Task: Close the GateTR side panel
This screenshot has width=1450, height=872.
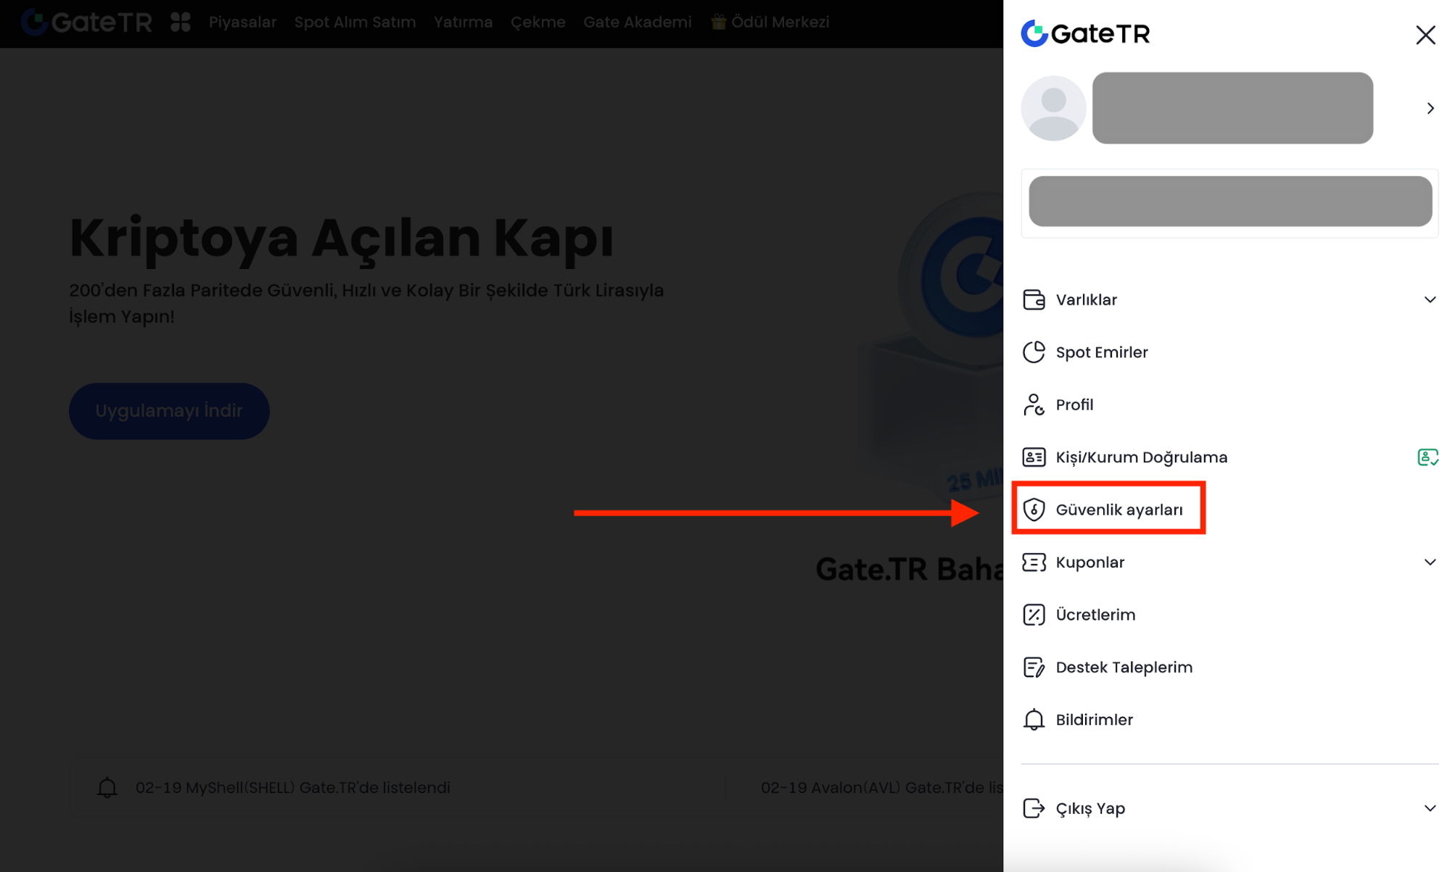Action: (x=1425, y=35)
